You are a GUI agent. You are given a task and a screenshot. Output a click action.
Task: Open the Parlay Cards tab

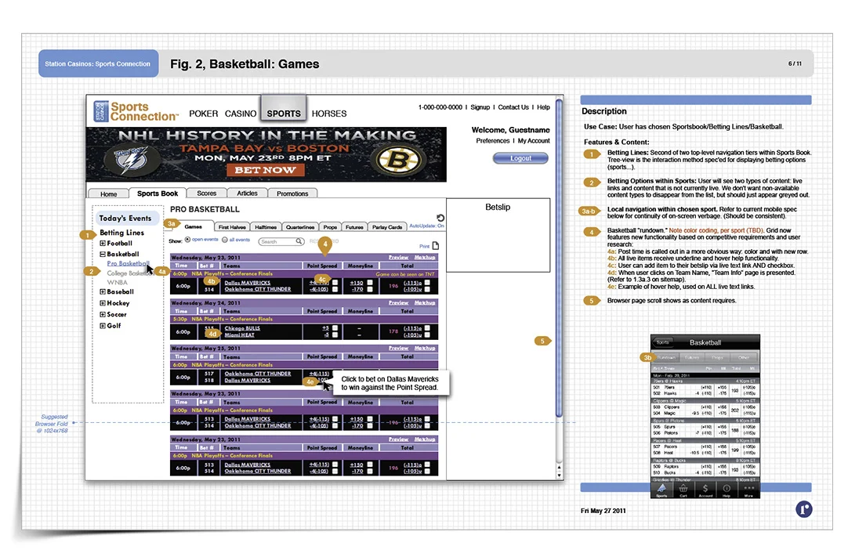tap(387, 227)
